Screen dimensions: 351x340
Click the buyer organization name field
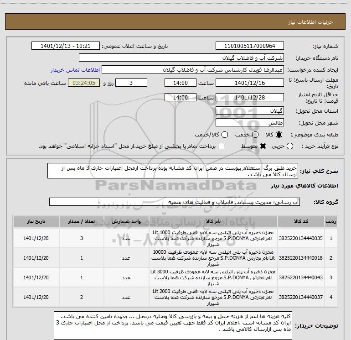(x=181, y=58)
